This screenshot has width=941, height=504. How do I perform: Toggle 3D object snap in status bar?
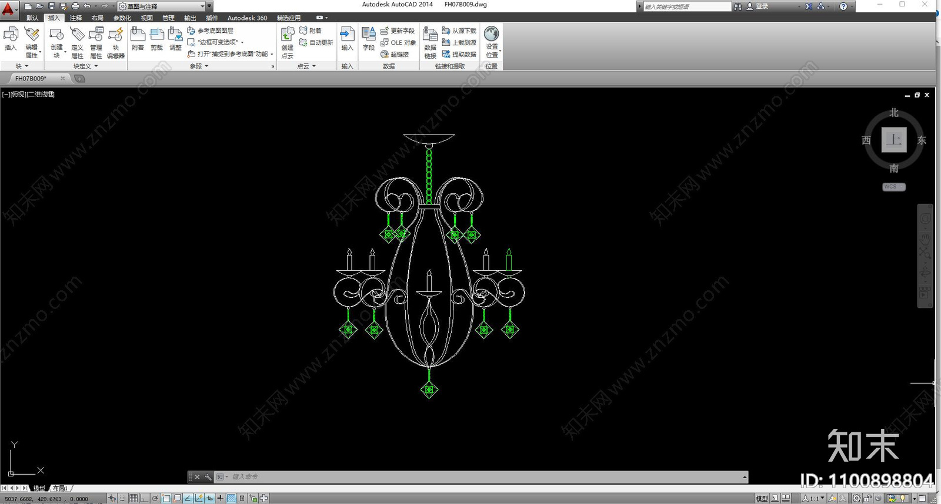click(x=177, y=498)
